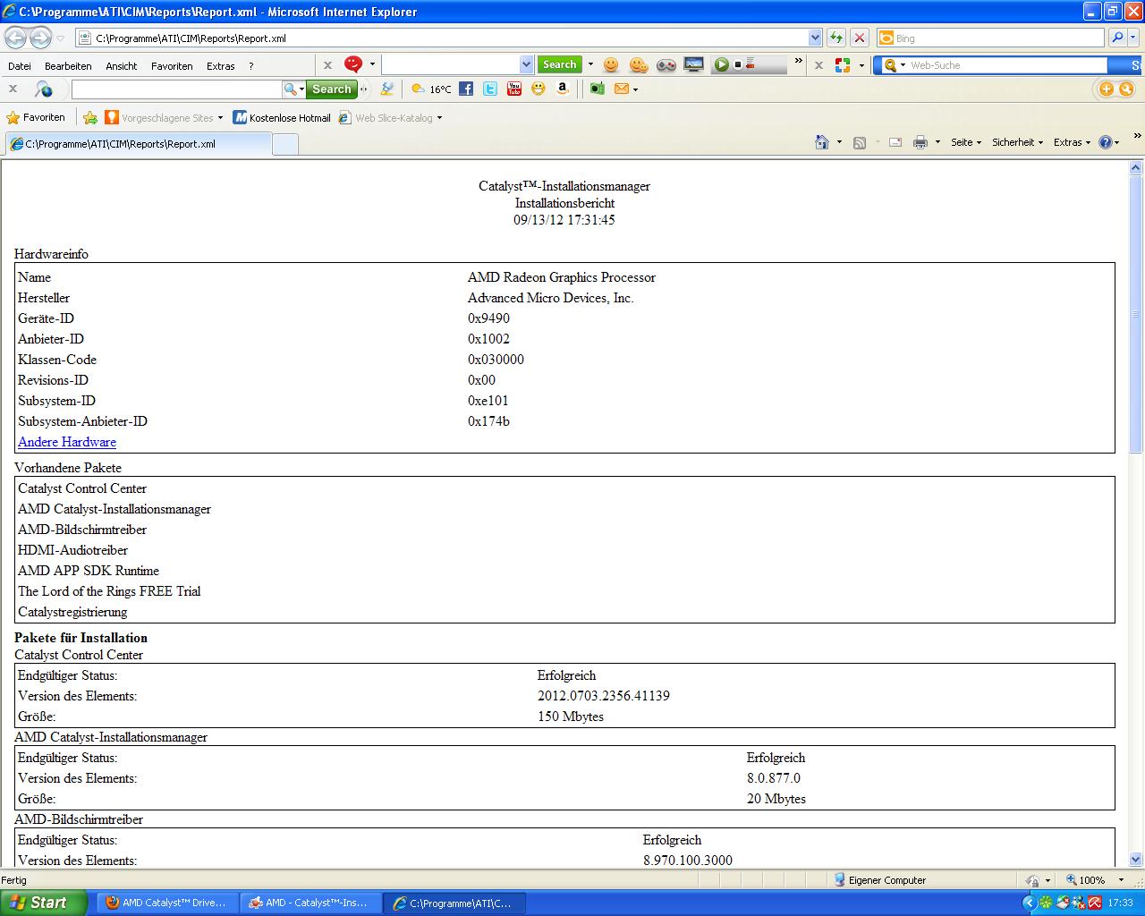This screenshot has height=916, width=1145.
Task: Click the Facebook toolbar icon
Action: pyautogui.click(x=466, y=89)
